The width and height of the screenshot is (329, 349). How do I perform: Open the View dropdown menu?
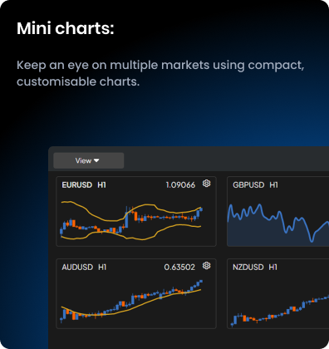tap(89, 160)
